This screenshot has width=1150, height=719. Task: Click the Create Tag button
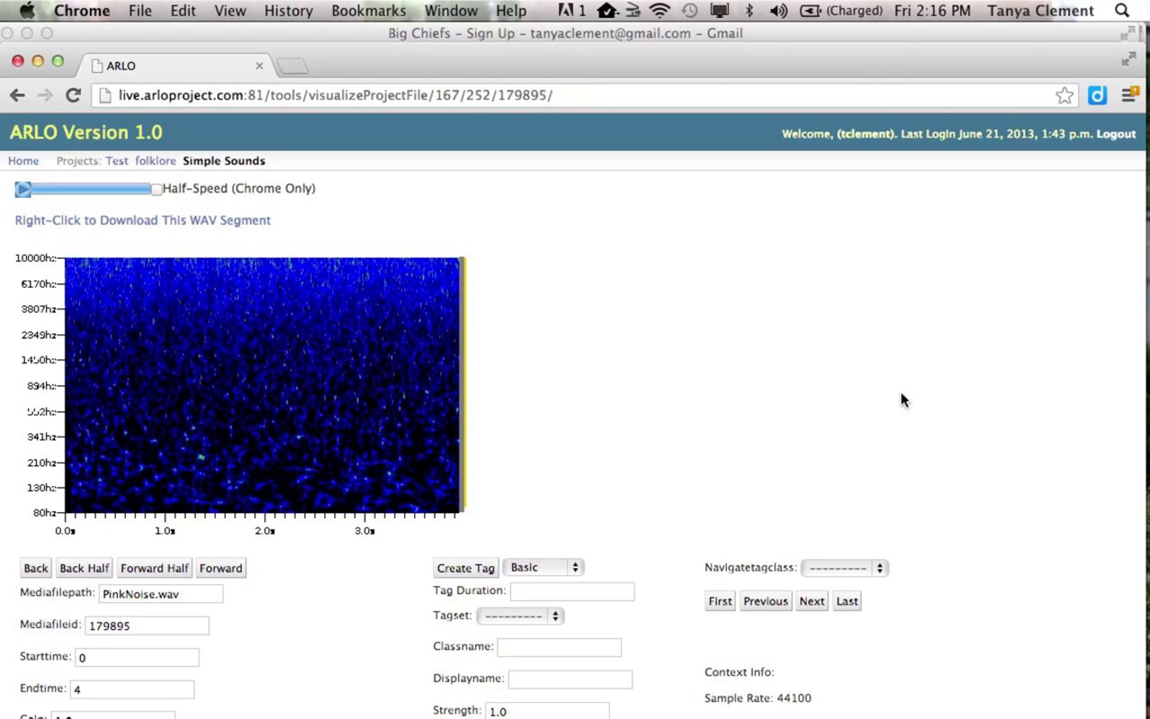coord(465,568)
